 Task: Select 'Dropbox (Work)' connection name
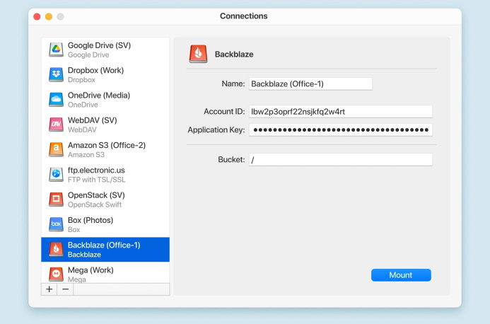click(95, 70)
